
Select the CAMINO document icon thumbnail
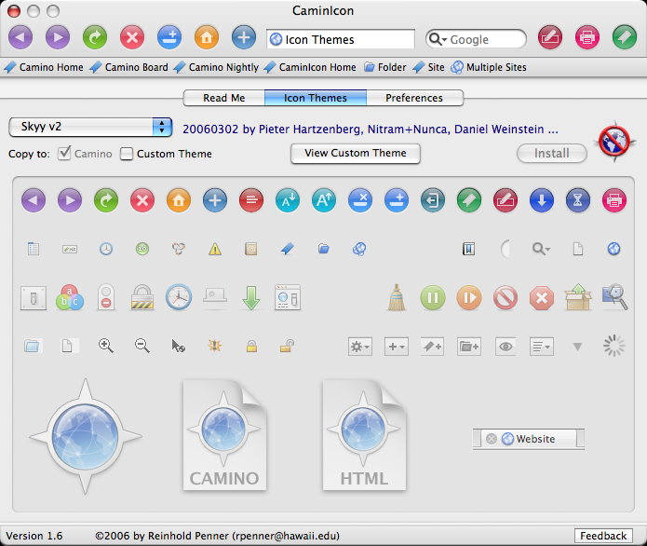tap(224, 435)
